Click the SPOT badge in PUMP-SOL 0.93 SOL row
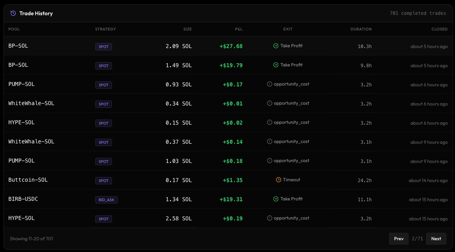Image resolution: width=455 pixels, height=252 pixels. [103, 85]
